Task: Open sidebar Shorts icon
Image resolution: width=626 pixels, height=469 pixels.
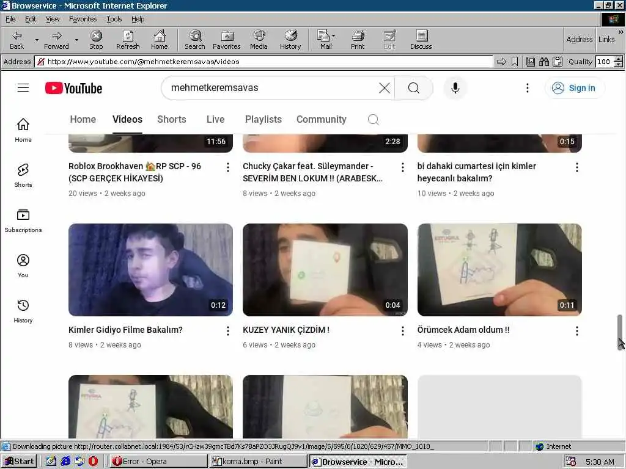Action: tap(23, 175)
